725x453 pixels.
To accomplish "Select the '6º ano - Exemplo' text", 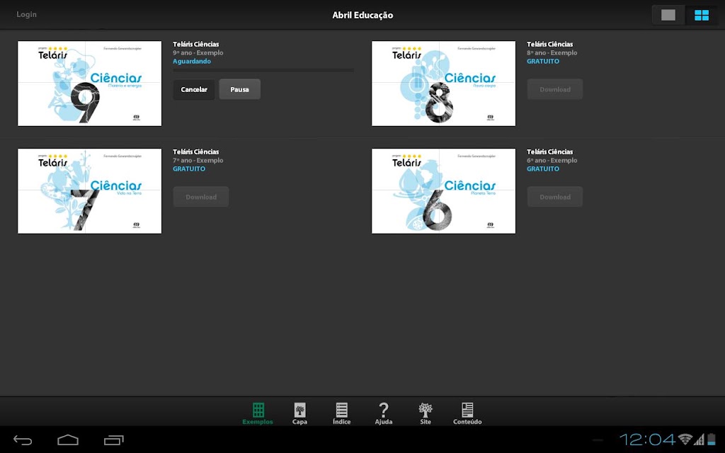I will (x=552, y=161).
